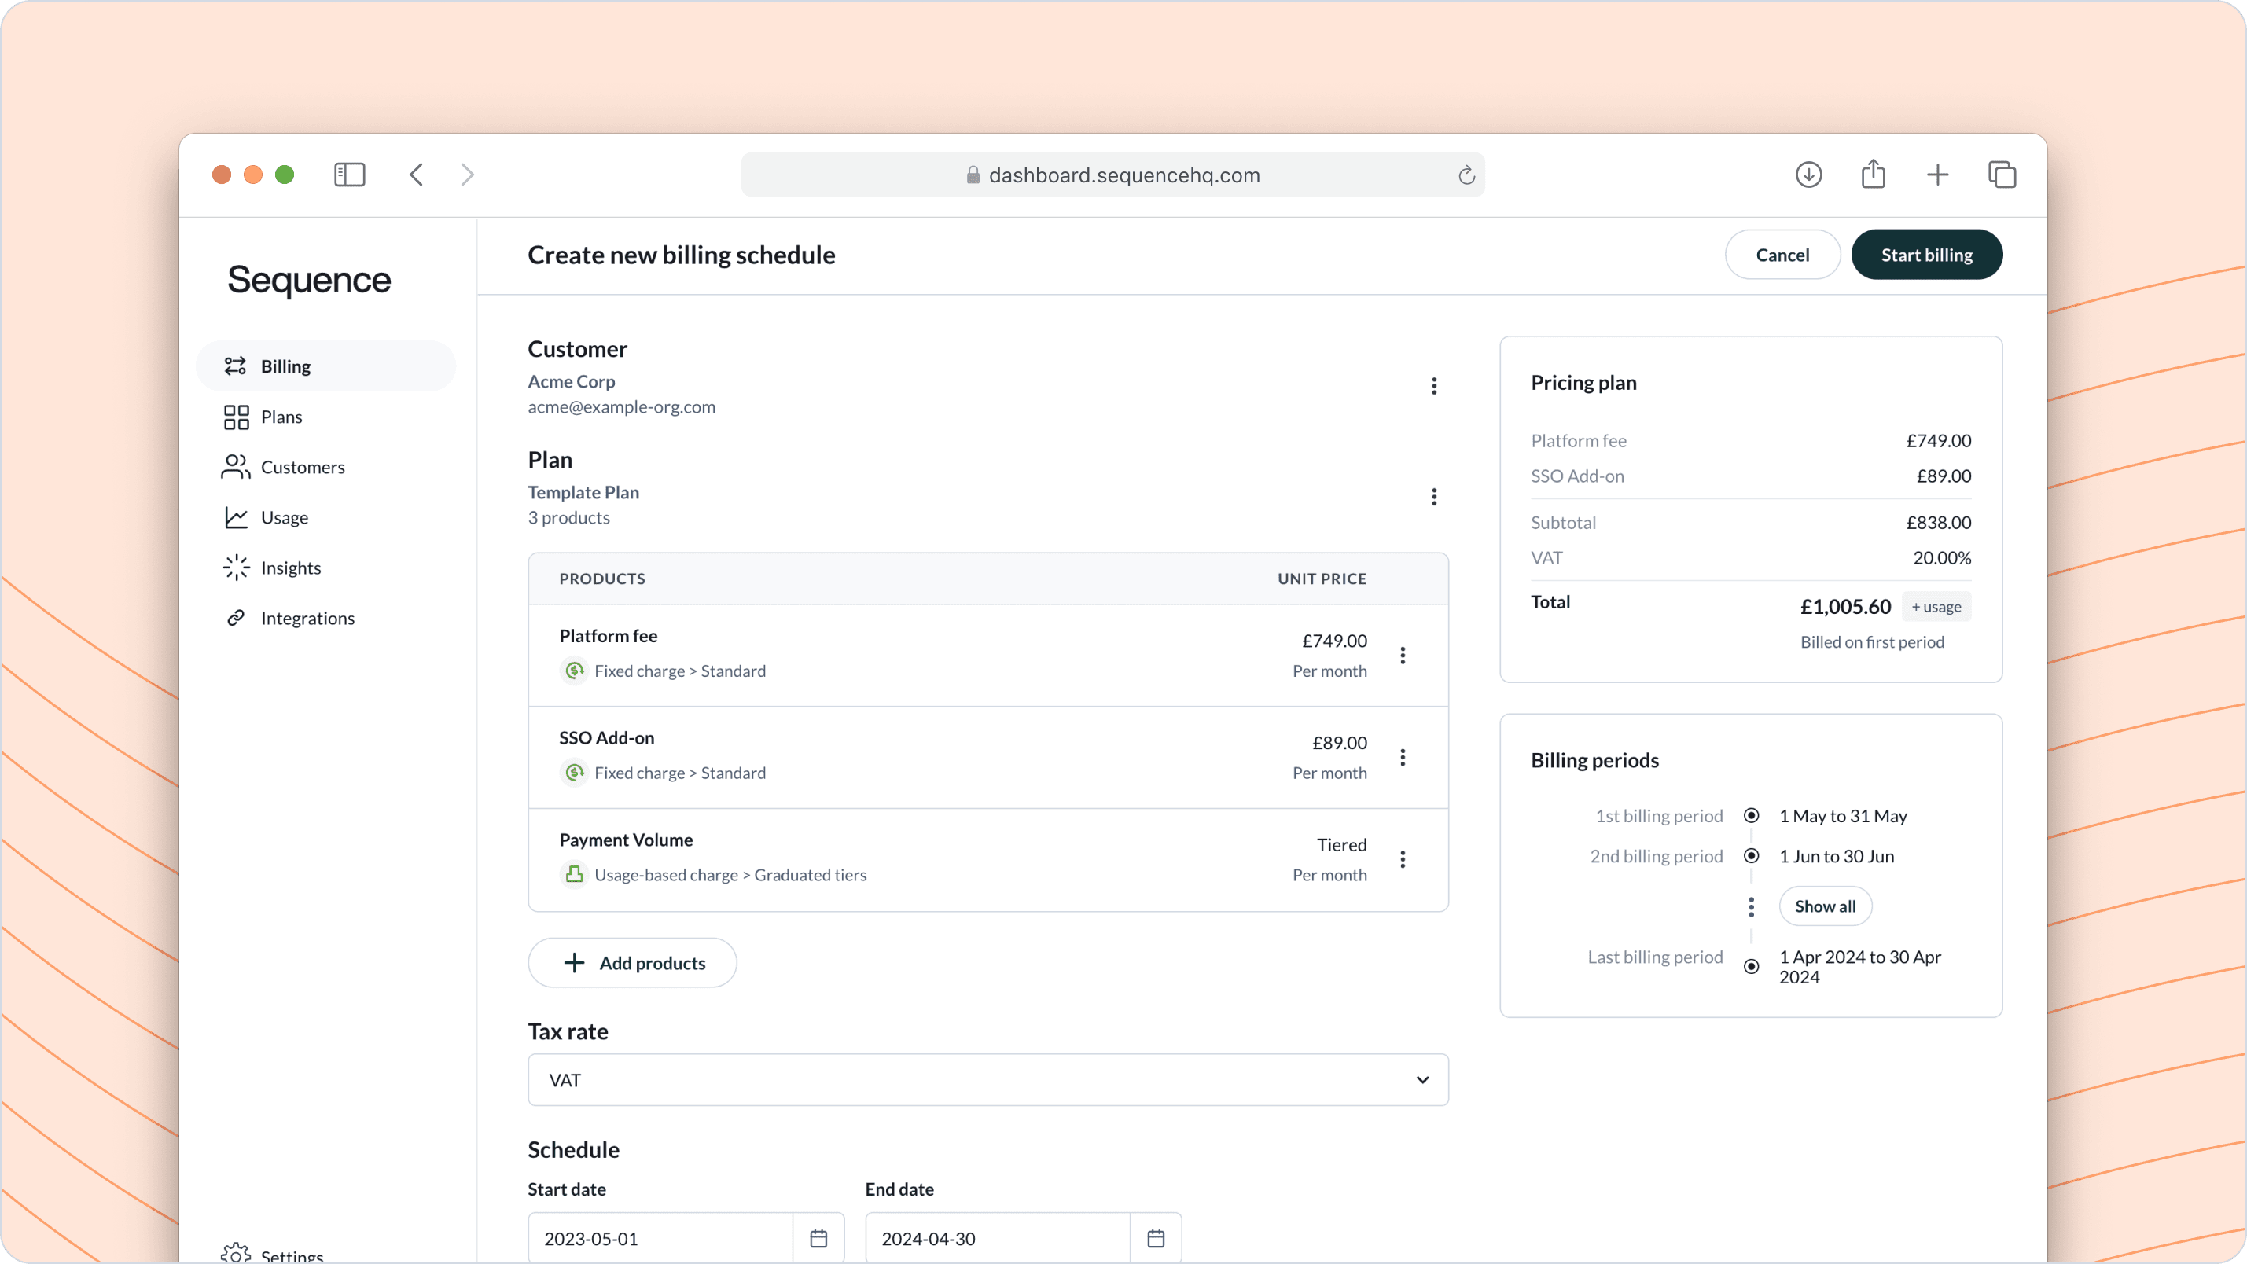Click the browser downloads icon

click(x=1808, y=175)
